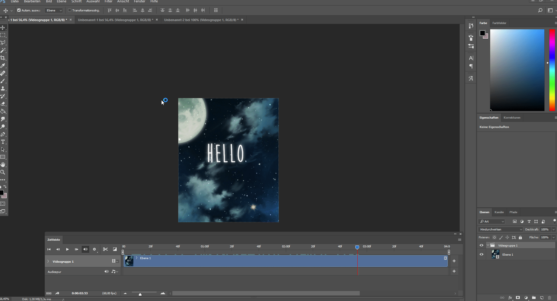Open the Hindurchwirken blend mode dropdown

500,230
